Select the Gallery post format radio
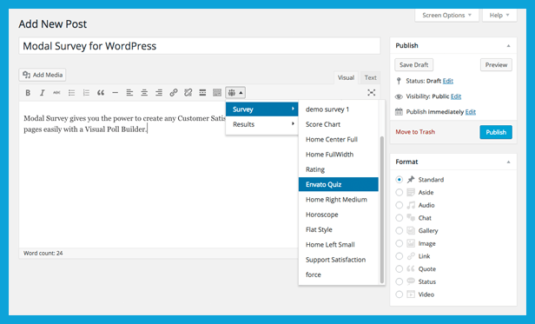The height and width of the screenshot is (324, 535). point(399,230)
